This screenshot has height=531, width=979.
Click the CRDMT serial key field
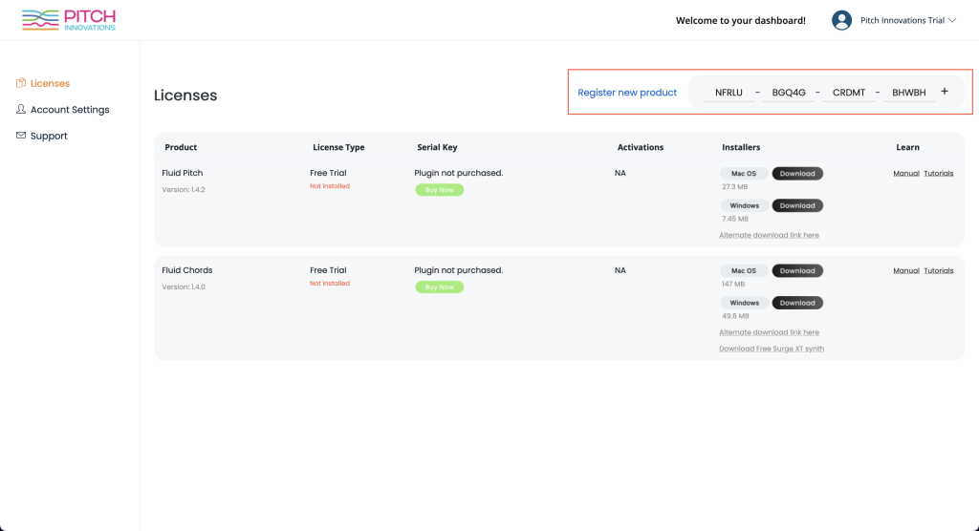point(849,93)
